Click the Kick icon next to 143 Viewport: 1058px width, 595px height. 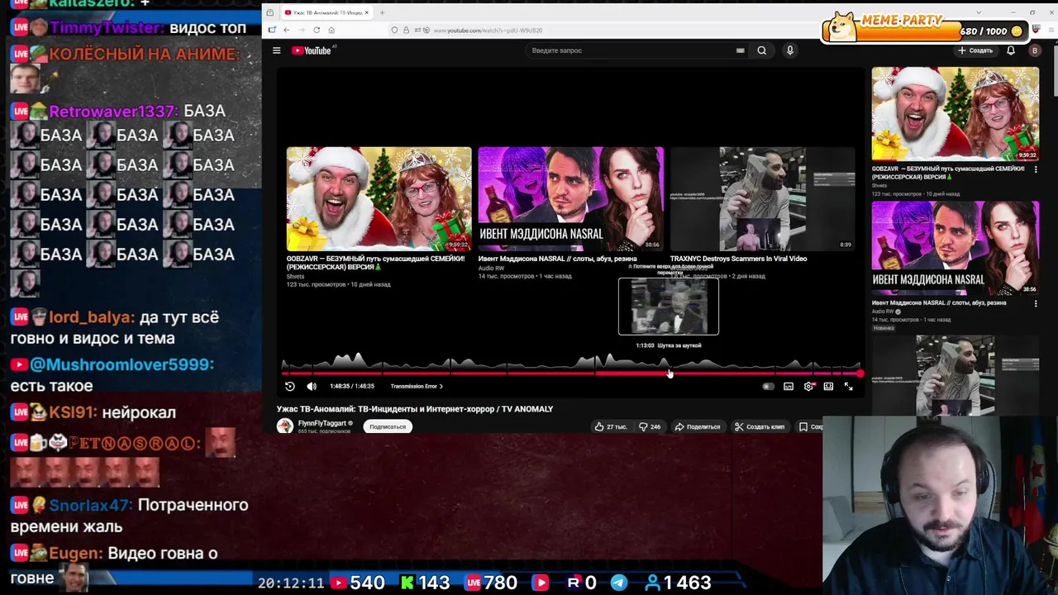(x=407, y=583)
